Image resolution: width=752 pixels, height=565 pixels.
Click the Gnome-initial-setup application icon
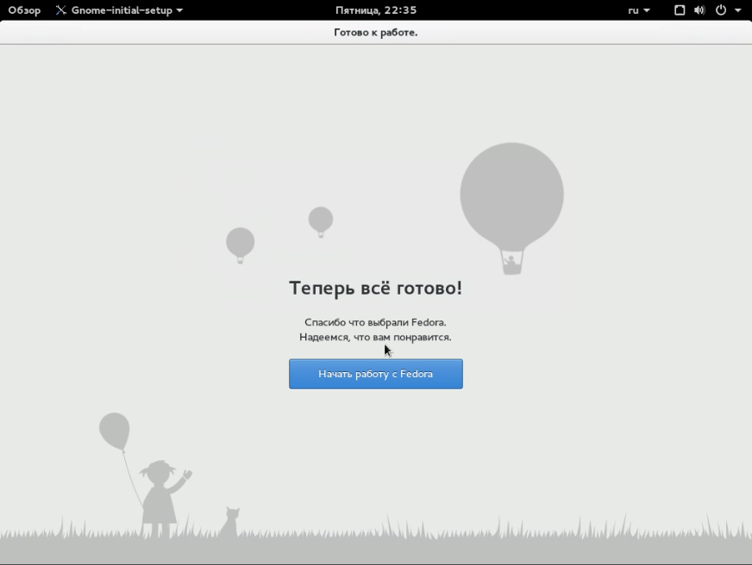pos(61,10)
